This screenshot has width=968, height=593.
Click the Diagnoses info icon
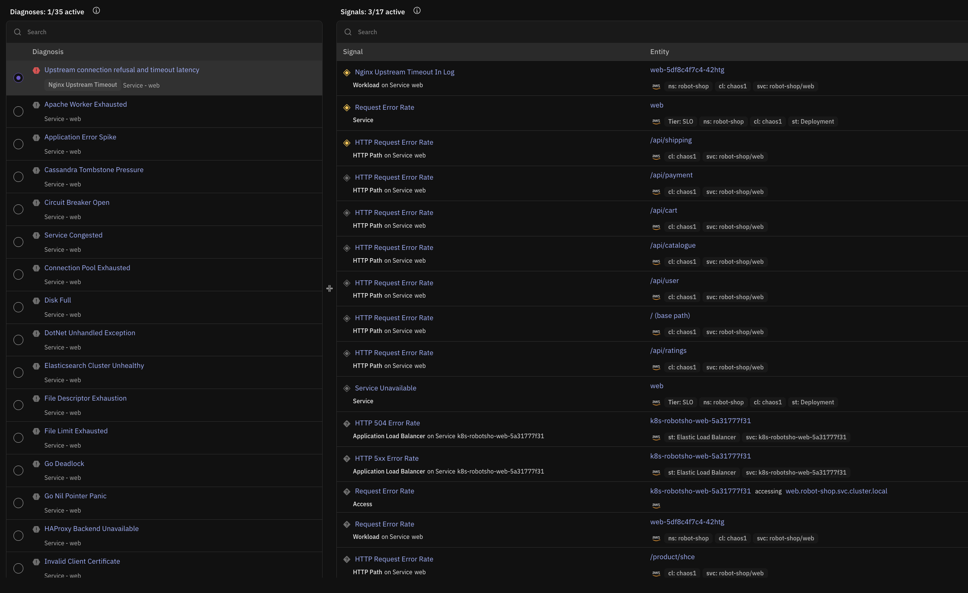pyautogui.click(x=96, y=11)
